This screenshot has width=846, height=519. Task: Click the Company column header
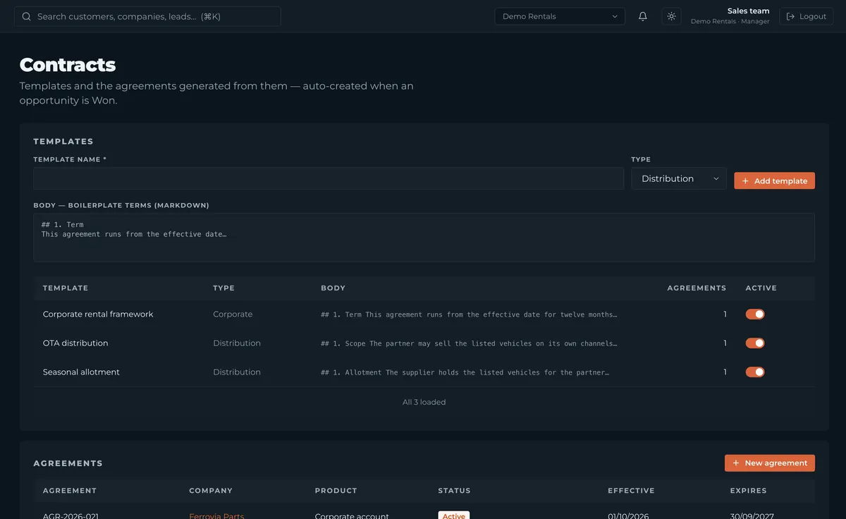tap(211, 491)
